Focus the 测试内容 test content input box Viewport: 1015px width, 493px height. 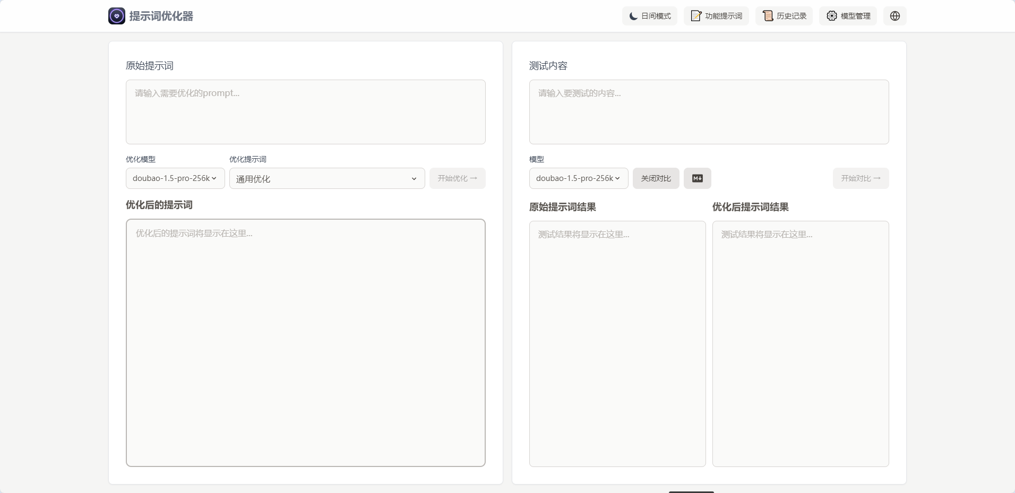click(709, 112)
